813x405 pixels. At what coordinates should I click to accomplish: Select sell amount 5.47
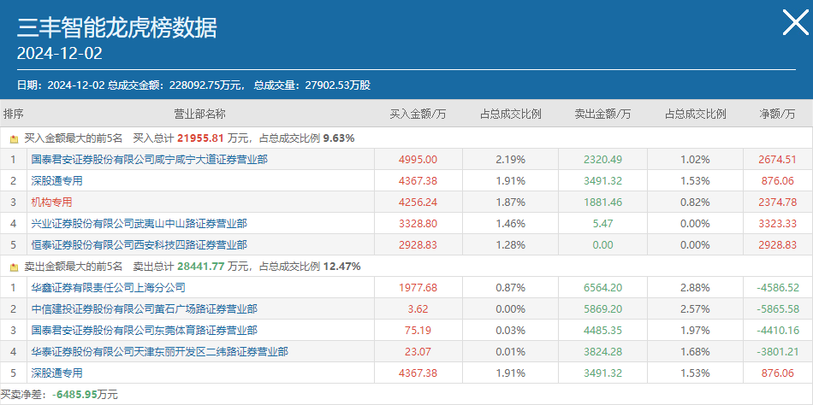point(602,223)
